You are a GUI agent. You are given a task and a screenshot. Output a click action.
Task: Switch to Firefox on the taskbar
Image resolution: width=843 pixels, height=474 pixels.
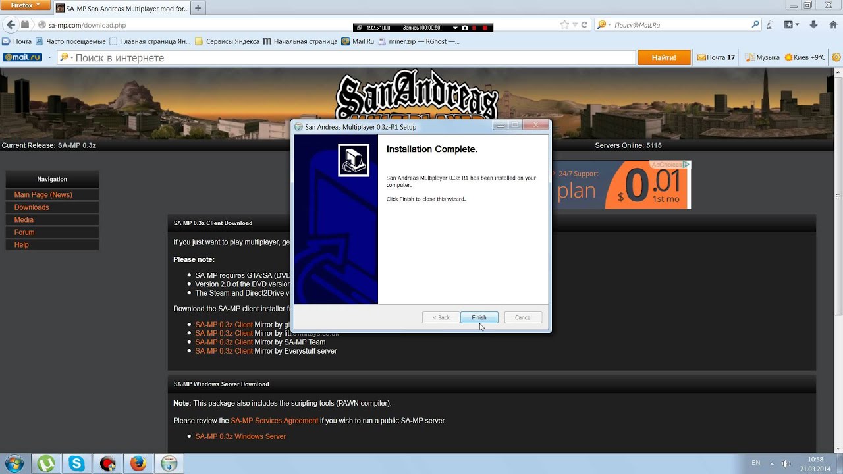point(138,463)
